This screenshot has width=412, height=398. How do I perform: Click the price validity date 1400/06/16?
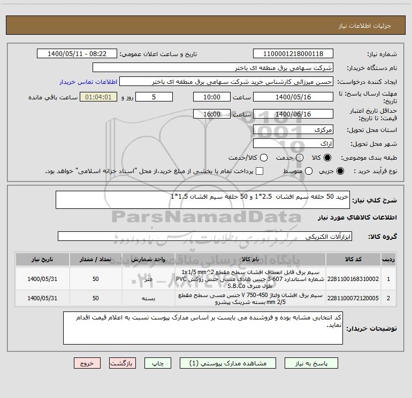293,114
